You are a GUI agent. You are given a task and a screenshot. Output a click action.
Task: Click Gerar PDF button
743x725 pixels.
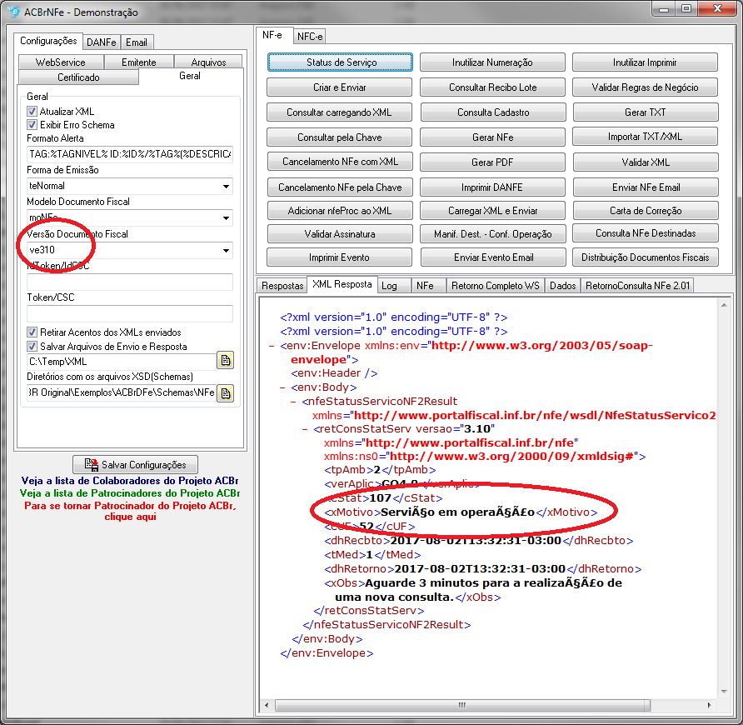[x=492, y=162]
